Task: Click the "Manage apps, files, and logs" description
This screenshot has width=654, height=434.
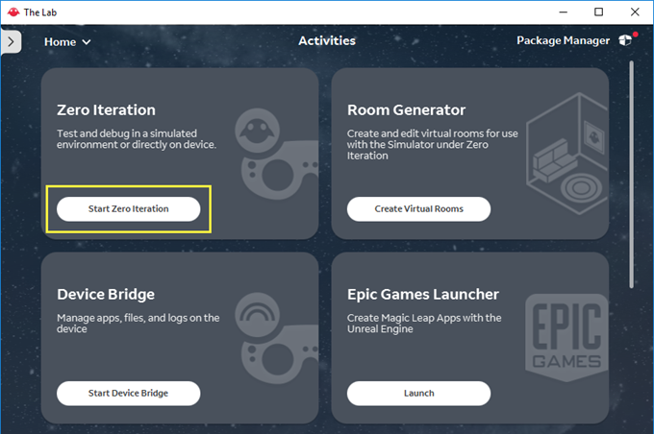Action: tap(138, 324)
